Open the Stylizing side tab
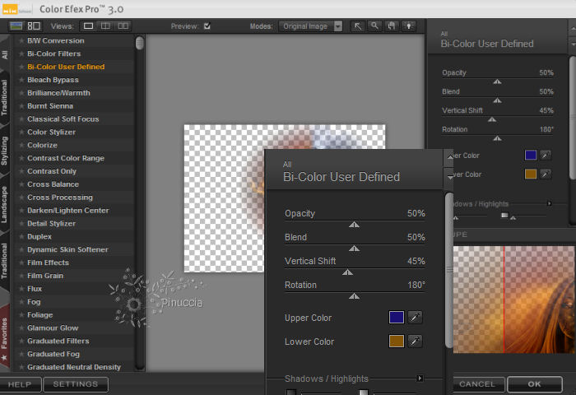The height and width of the screenshot is (395, 576). [x=4, y=151]
